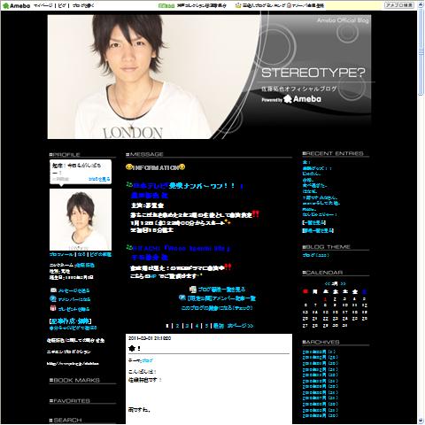Click calendar day 1 highlighted in red

click(325, 299)
